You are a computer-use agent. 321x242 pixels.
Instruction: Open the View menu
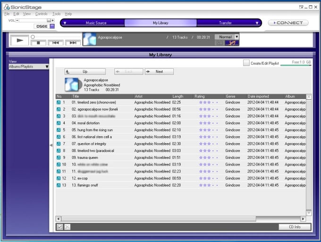coord(26,14)
